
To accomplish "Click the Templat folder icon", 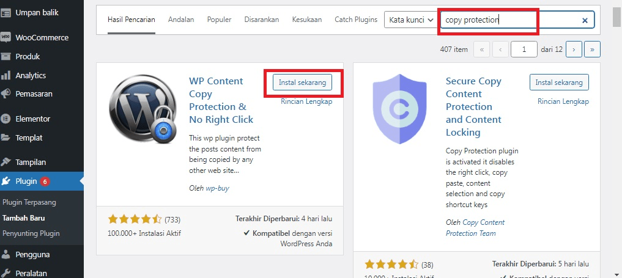I will (x=6, y=137).
